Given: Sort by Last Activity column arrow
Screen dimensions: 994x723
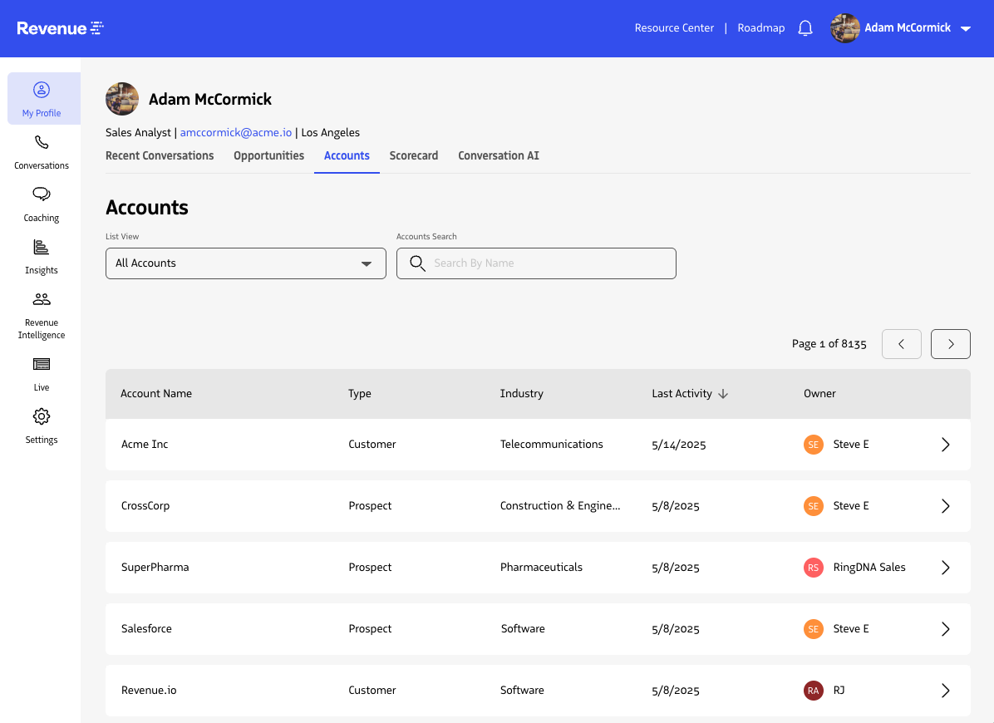Looking at the screenshot, I should [723, 394].
